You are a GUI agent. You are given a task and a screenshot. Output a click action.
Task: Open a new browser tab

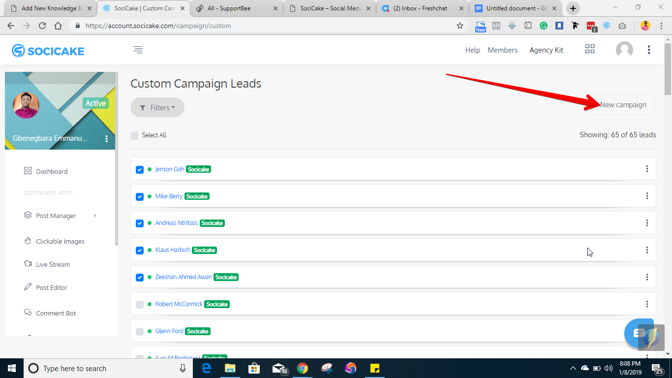[573, 8]
